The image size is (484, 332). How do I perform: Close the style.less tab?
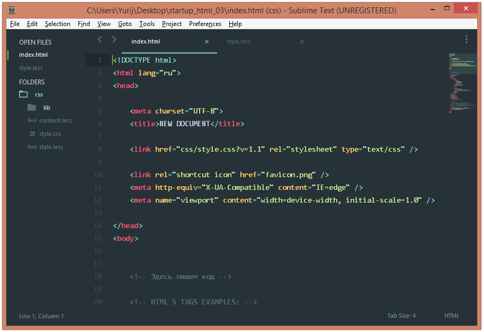[x=302, y=41]
